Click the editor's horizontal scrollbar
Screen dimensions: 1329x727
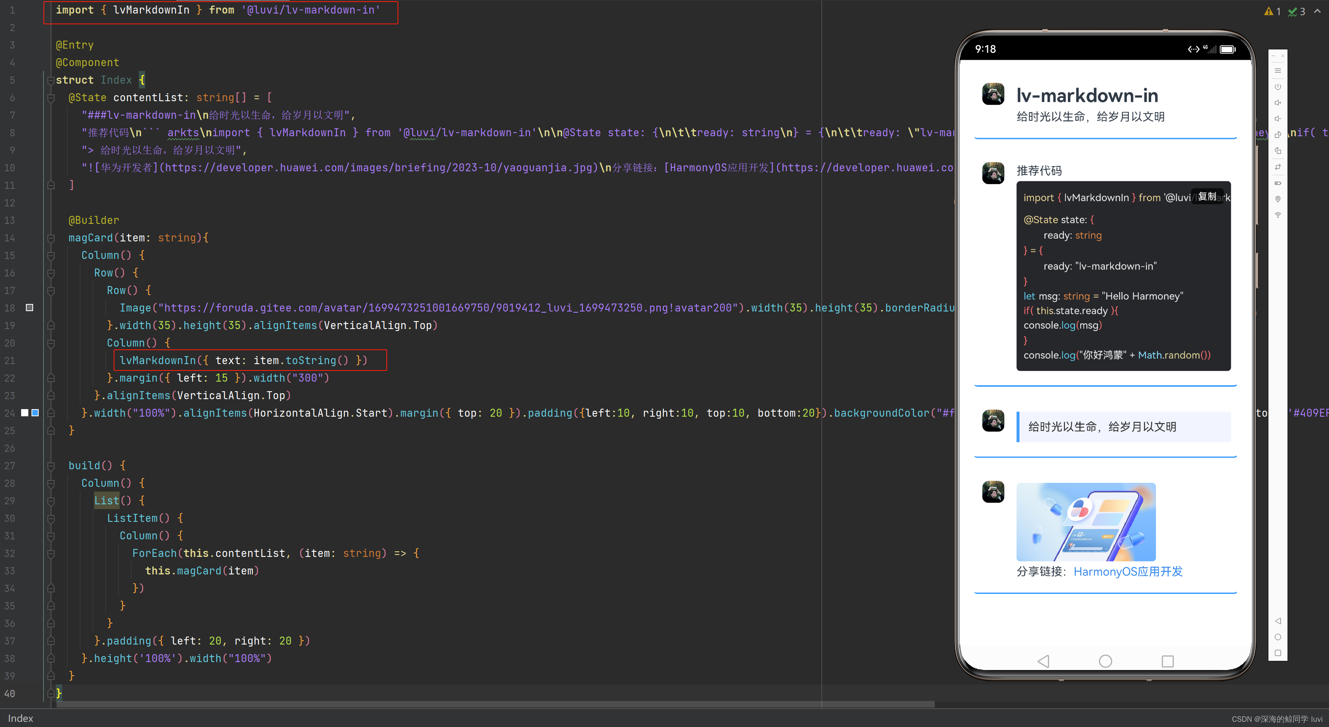495,704
